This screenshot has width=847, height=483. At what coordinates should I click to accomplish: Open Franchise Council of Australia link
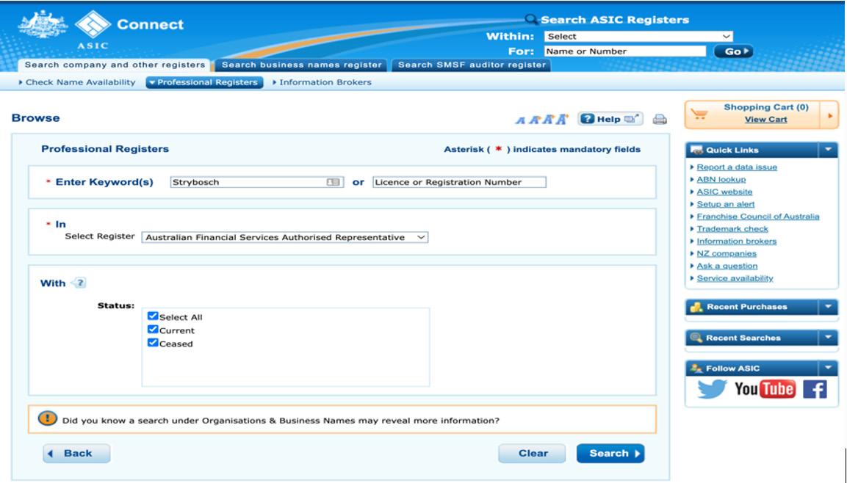[758, 217]
